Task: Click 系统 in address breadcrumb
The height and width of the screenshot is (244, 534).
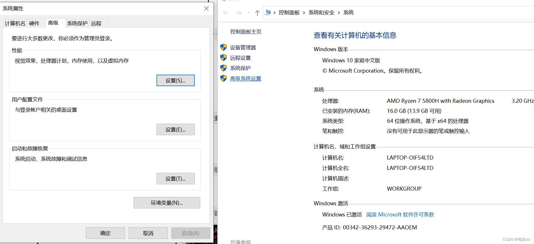Action: [348, 13]
